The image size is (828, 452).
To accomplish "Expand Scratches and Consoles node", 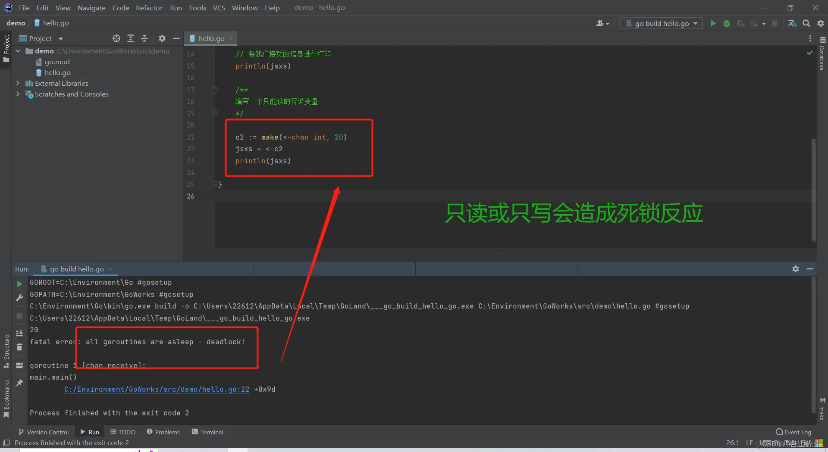I will coord(18,94).
